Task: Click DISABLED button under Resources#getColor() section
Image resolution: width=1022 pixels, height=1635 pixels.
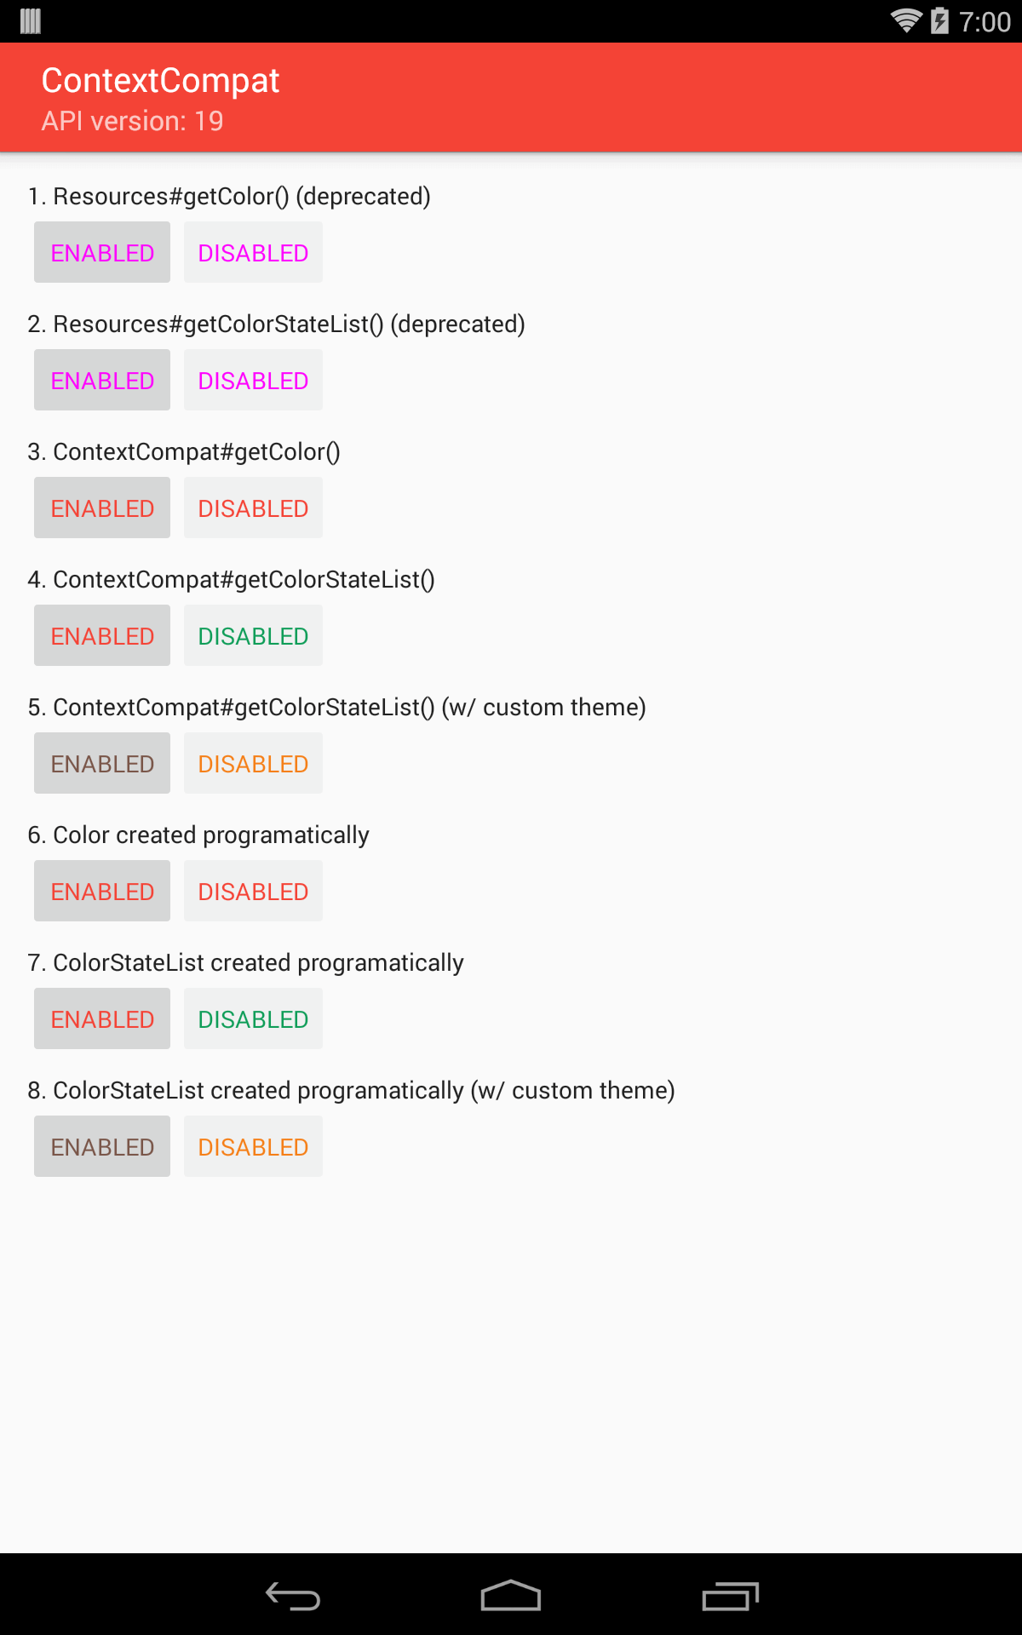Action: pyautogui.click(x=253, y=252)
